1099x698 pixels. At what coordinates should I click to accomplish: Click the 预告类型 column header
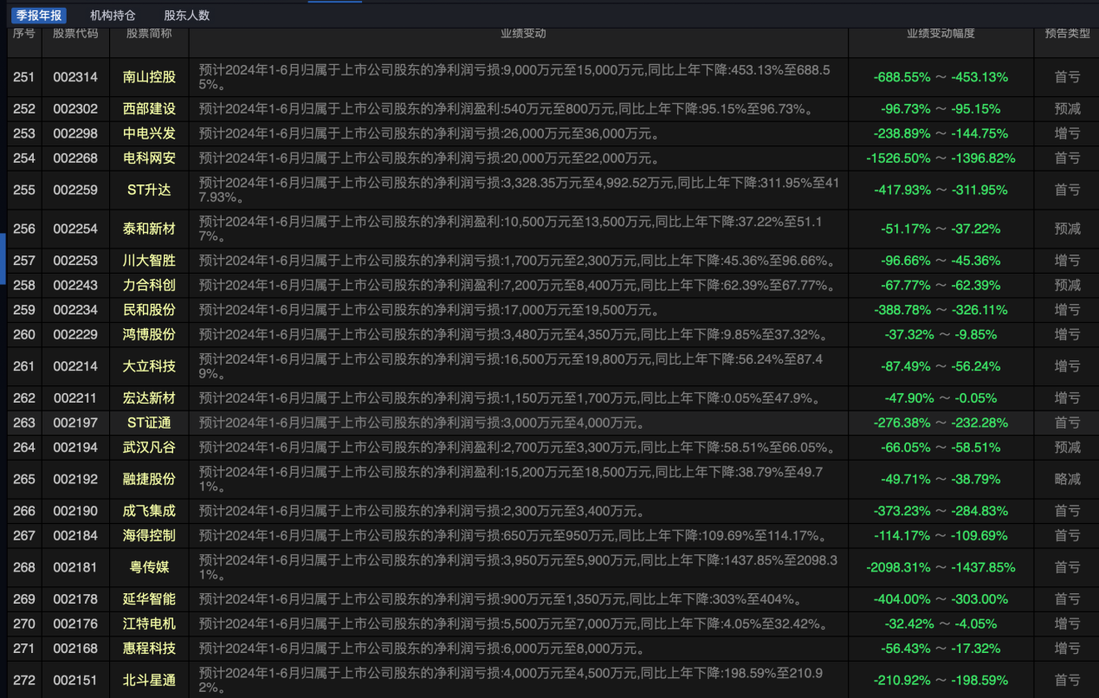pos(1067,34)
